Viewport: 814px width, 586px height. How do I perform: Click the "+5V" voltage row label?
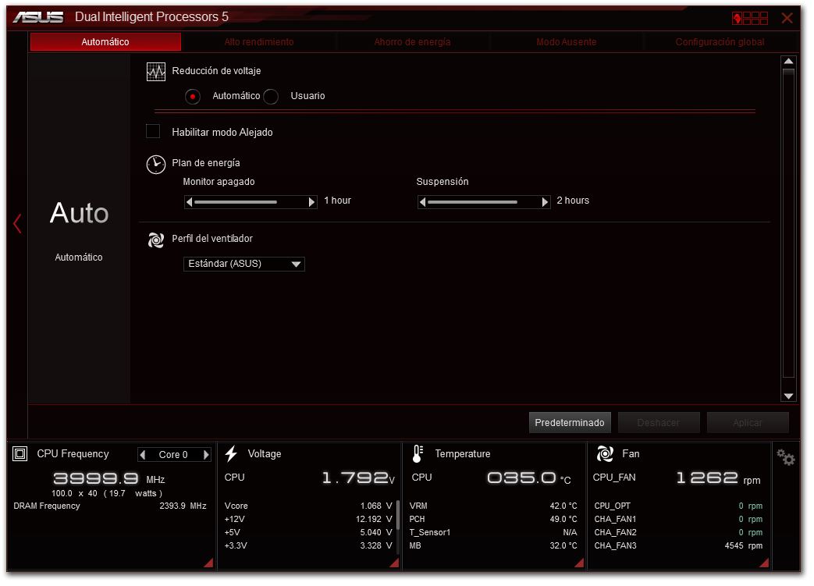pyautogui.click(x=232, y=532)
